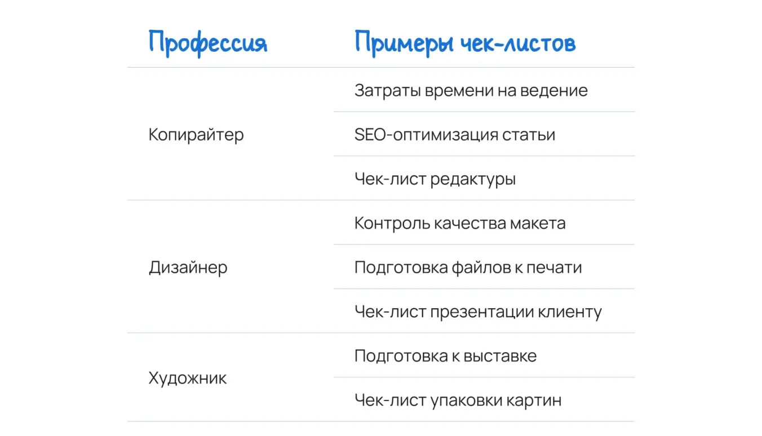Click the word SEO in the table

click(x=368, y=135)
